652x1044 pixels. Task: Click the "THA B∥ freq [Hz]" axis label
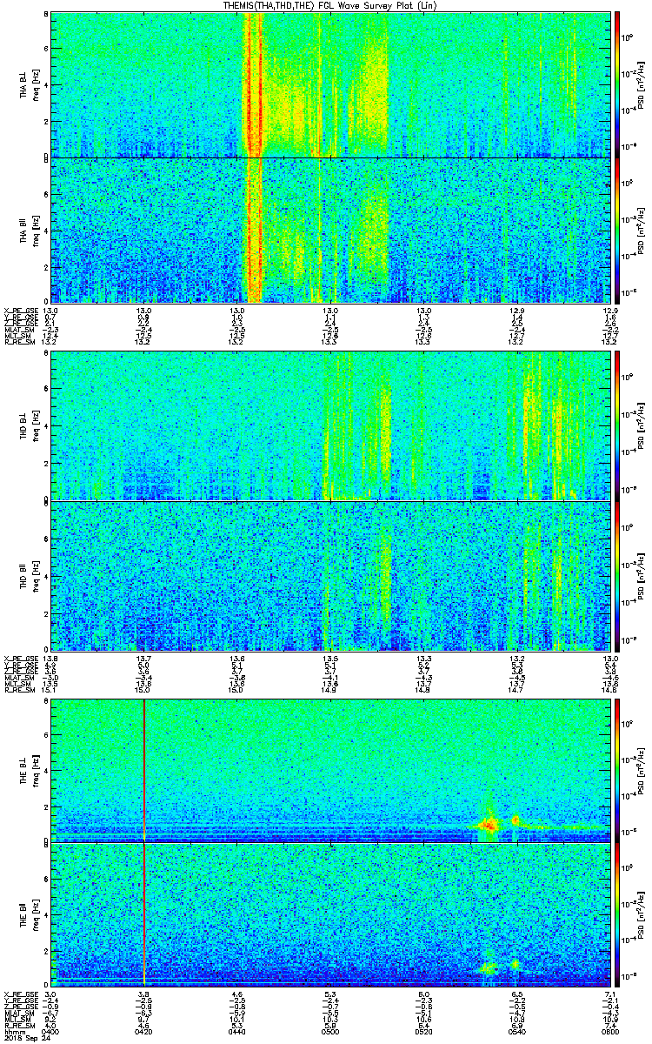pos(28,233)
